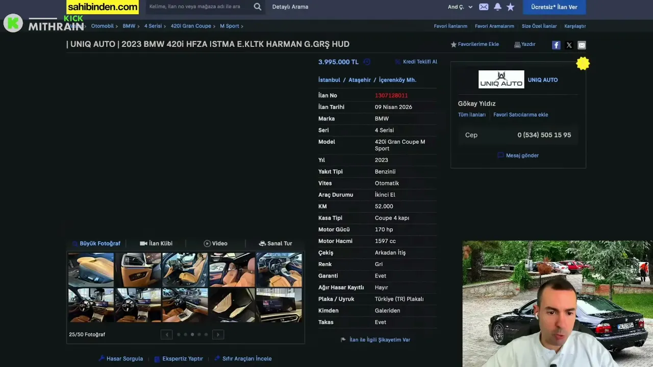
Task: Click the listing title UNIQ AUTO 2023 BMW 420i
Action: click(208, 44)
